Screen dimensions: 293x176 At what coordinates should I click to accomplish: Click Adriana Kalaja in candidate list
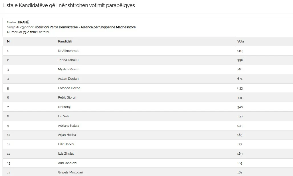pyautogui.click(x=68, y=126)
